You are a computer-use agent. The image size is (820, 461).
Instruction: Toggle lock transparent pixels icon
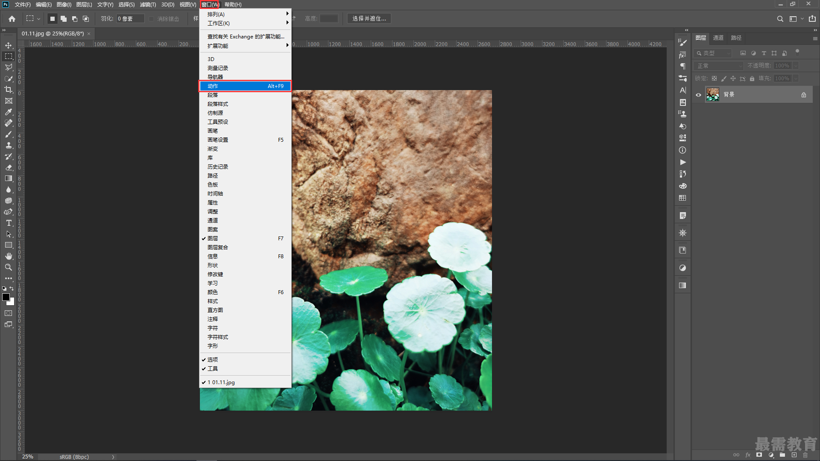point(715,79)
